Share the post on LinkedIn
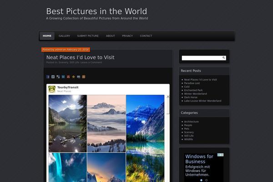The width and height of the screenshot is (273, 182). coord(63,77)
